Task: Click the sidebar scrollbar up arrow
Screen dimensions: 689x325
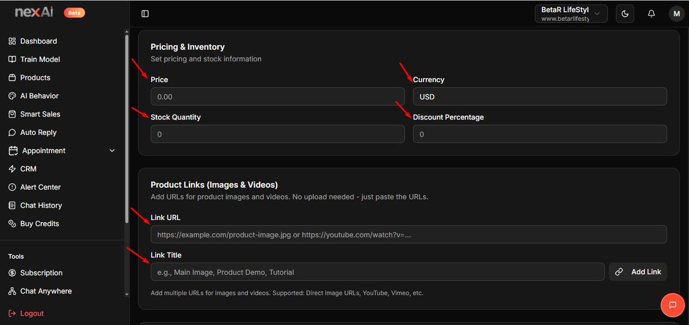Action: point(127,32)
